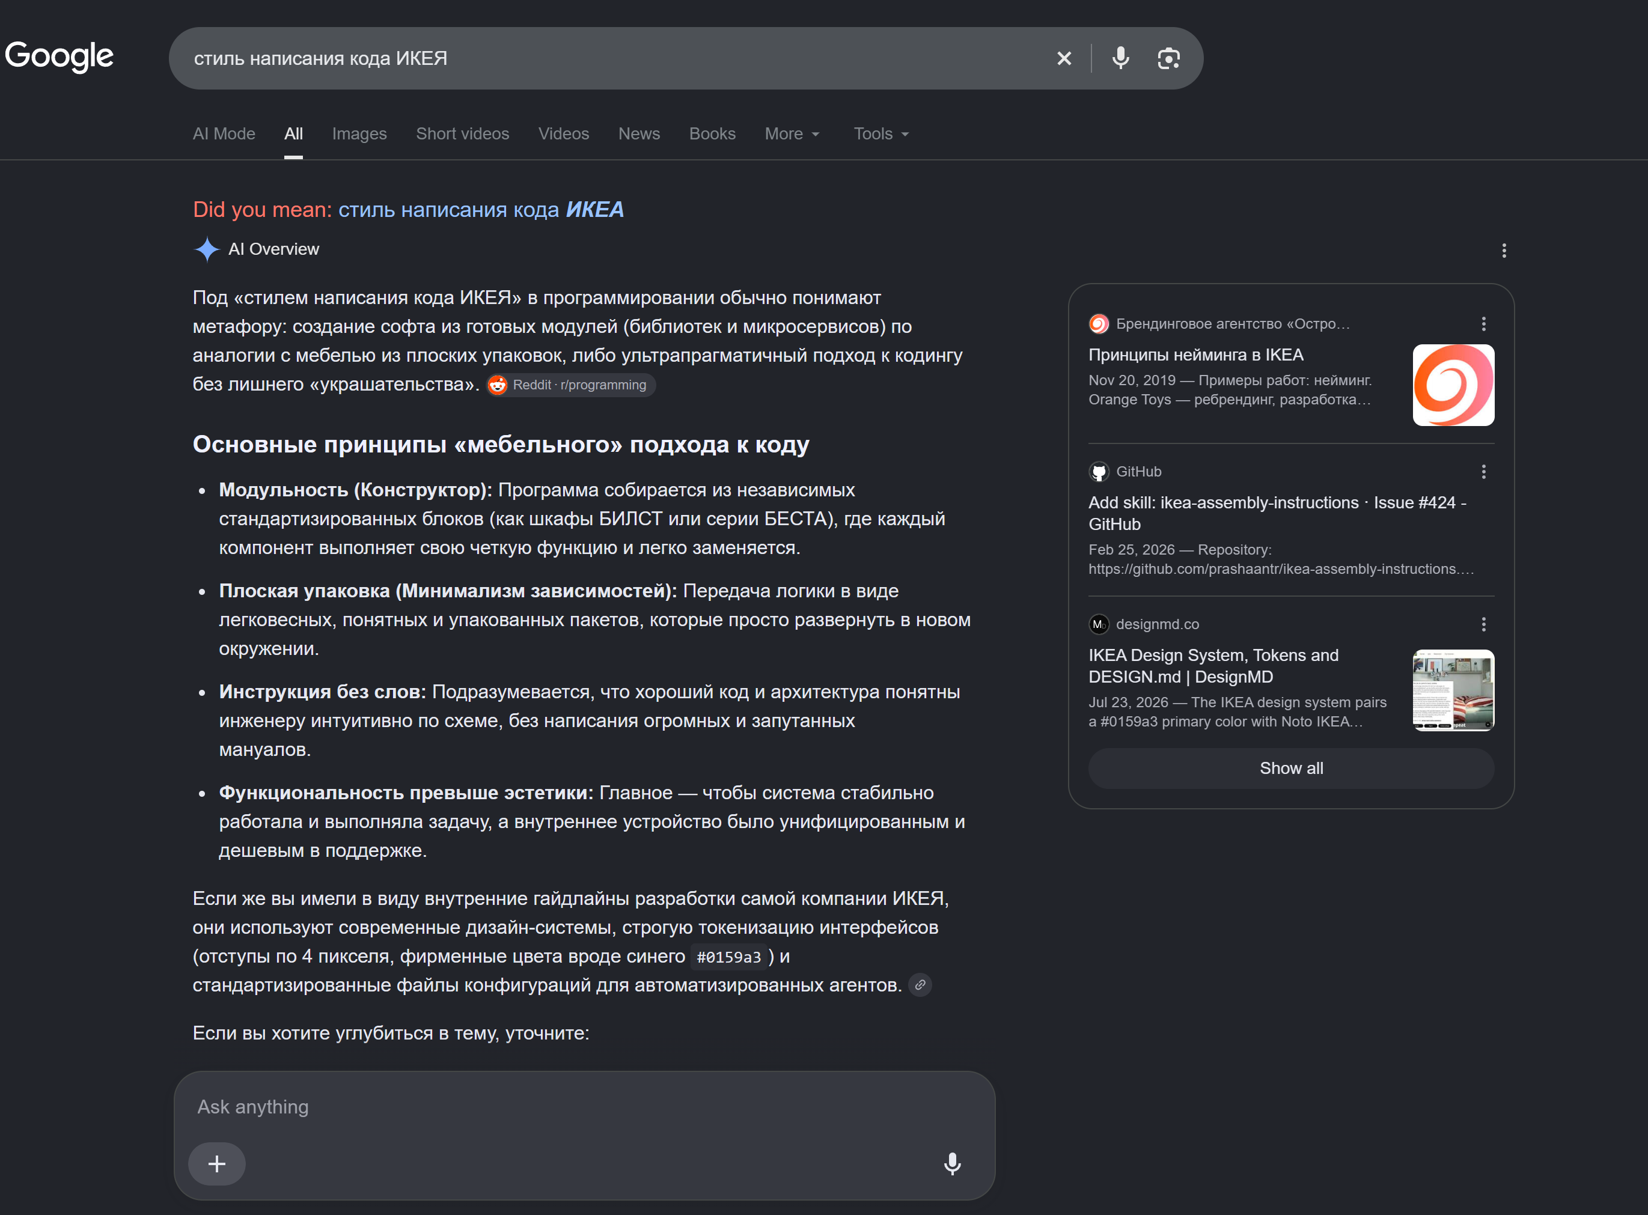Open options for the designmd.co source card
Image resolution: width=1648 pixels, height=1215 pixels.
1483,624
